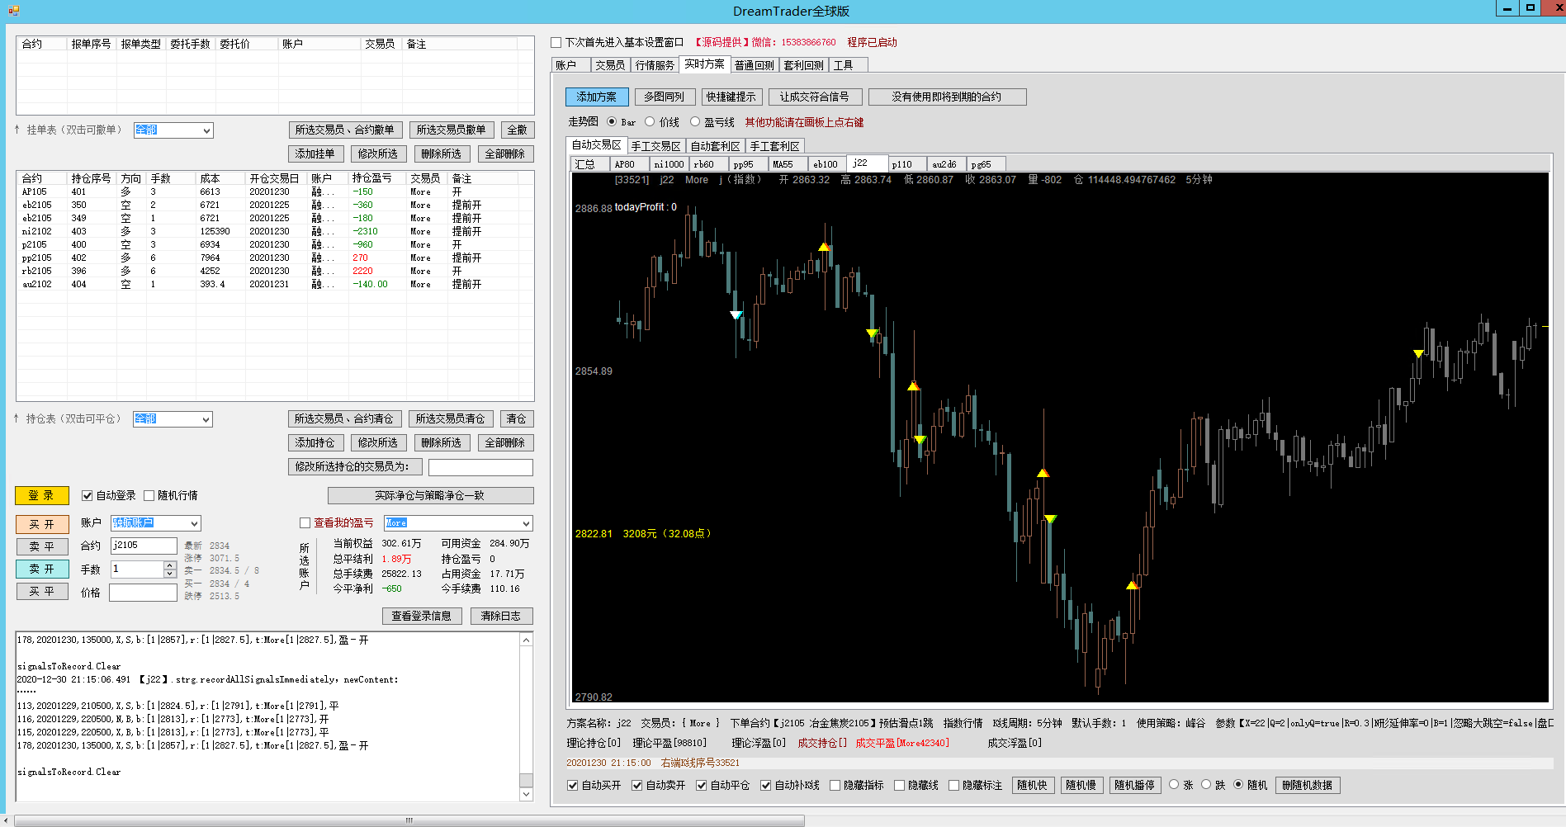The width and height of the screenshot is (1566, 827).
Task: Select 跌 radio button
Action: click(x=1206, y=784)
